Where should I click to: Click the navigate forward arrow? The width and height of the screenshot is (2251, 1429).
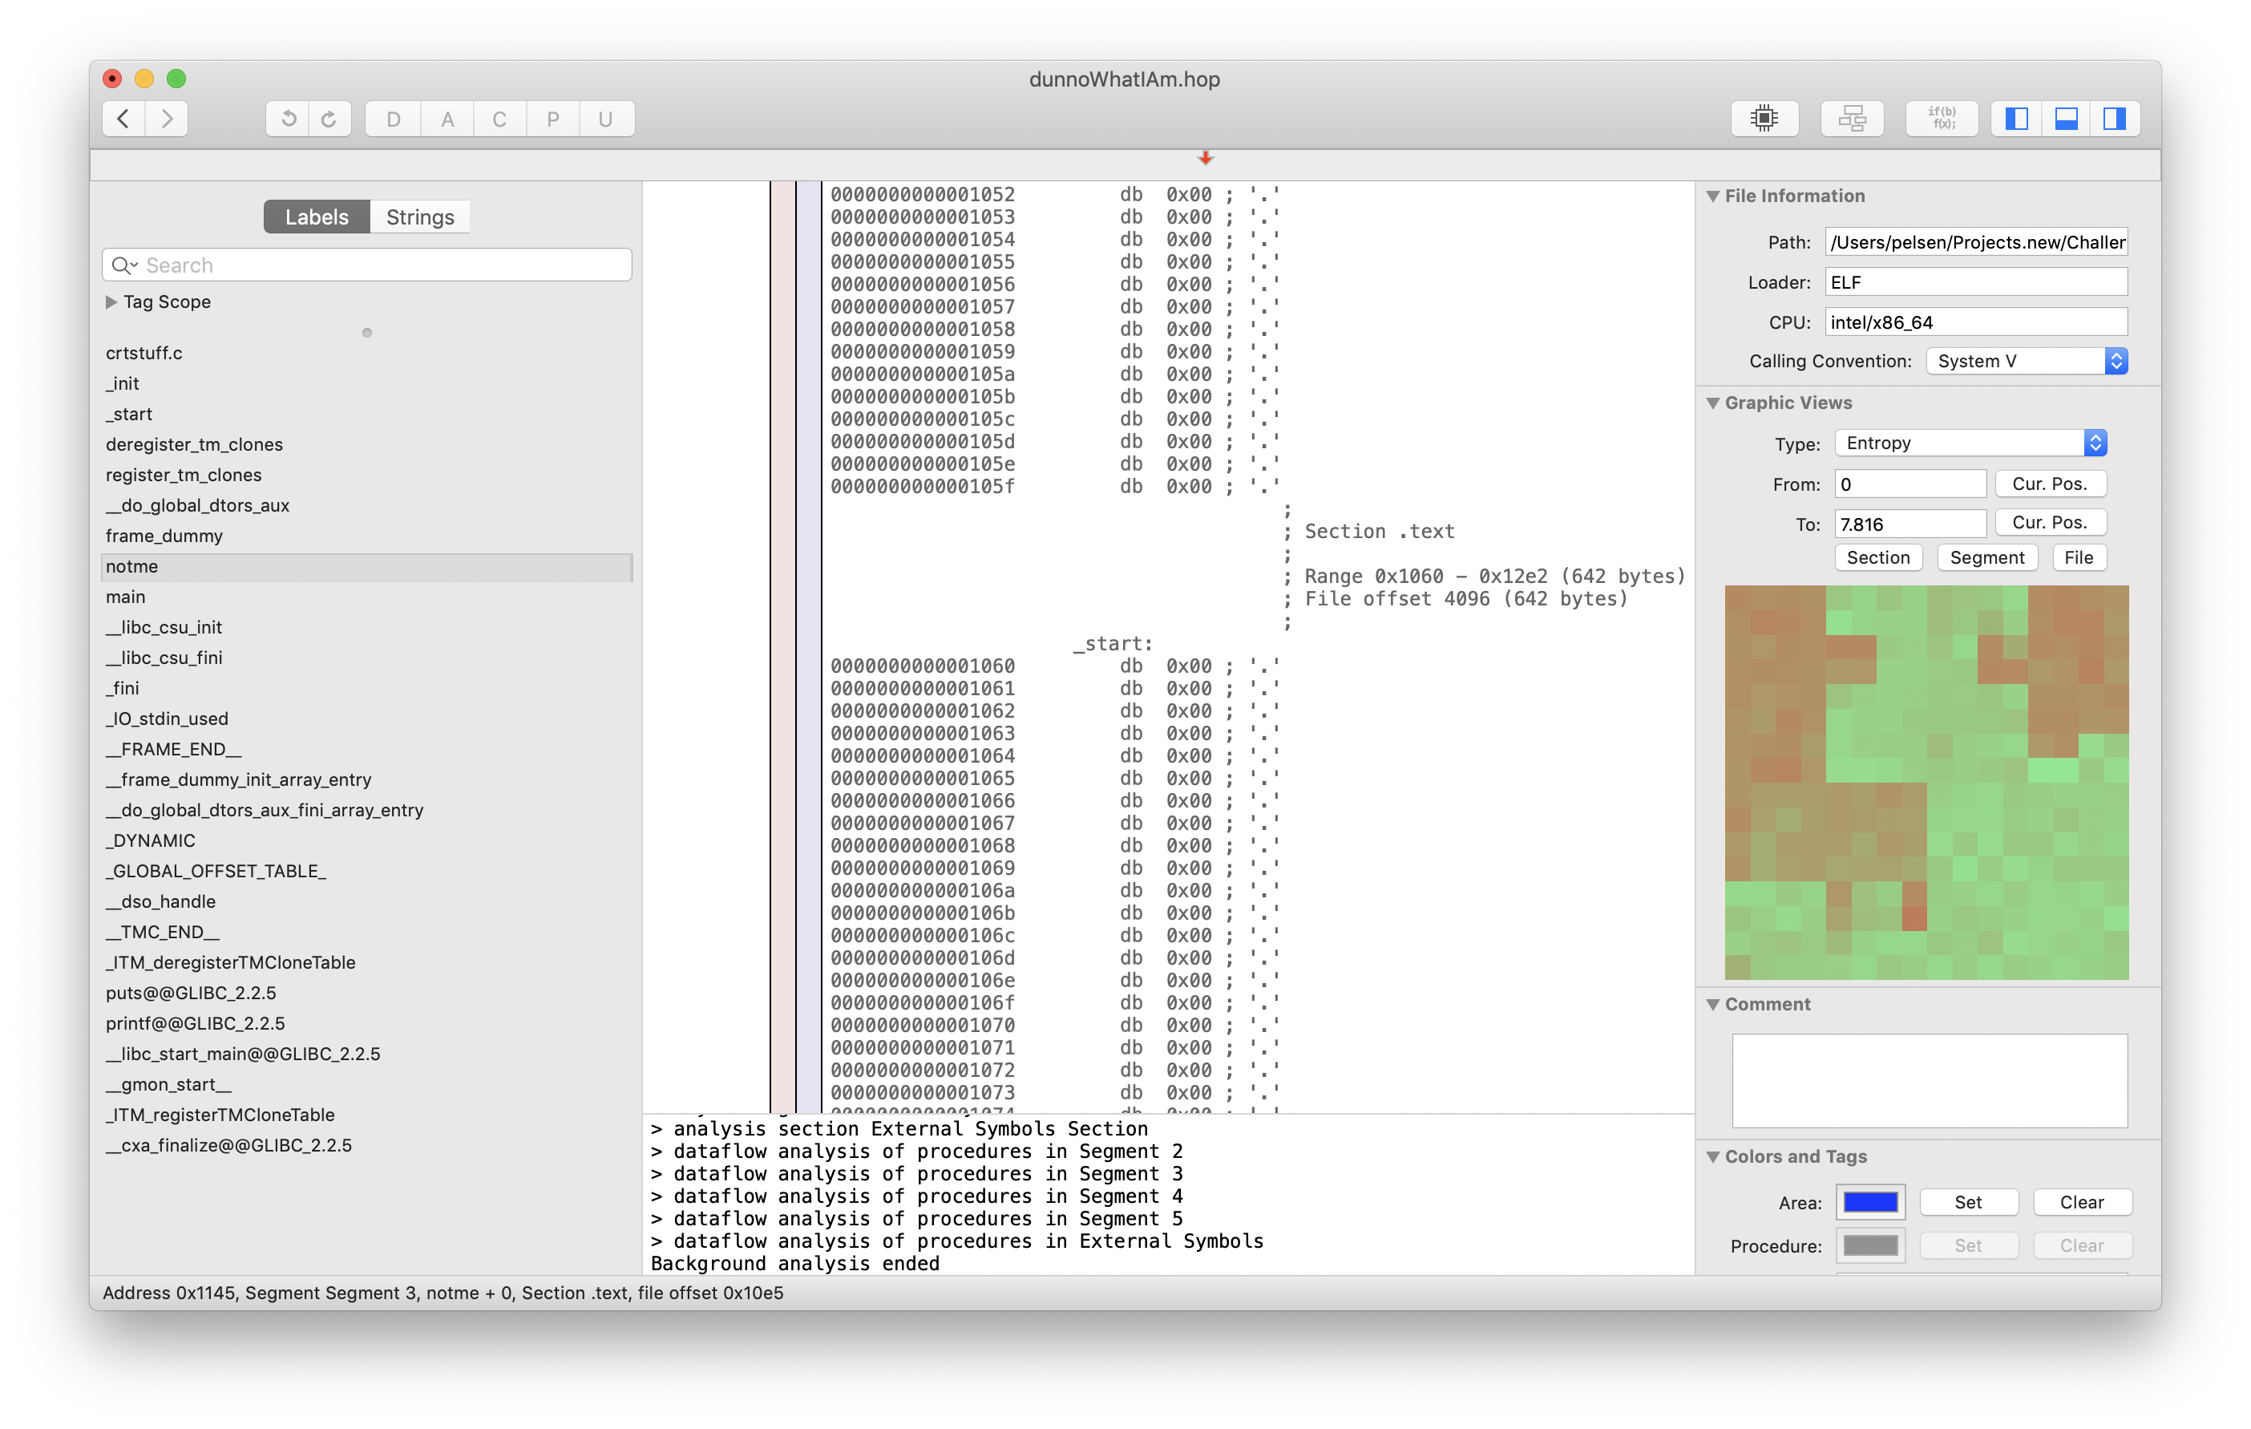click(x=168, y=119)
